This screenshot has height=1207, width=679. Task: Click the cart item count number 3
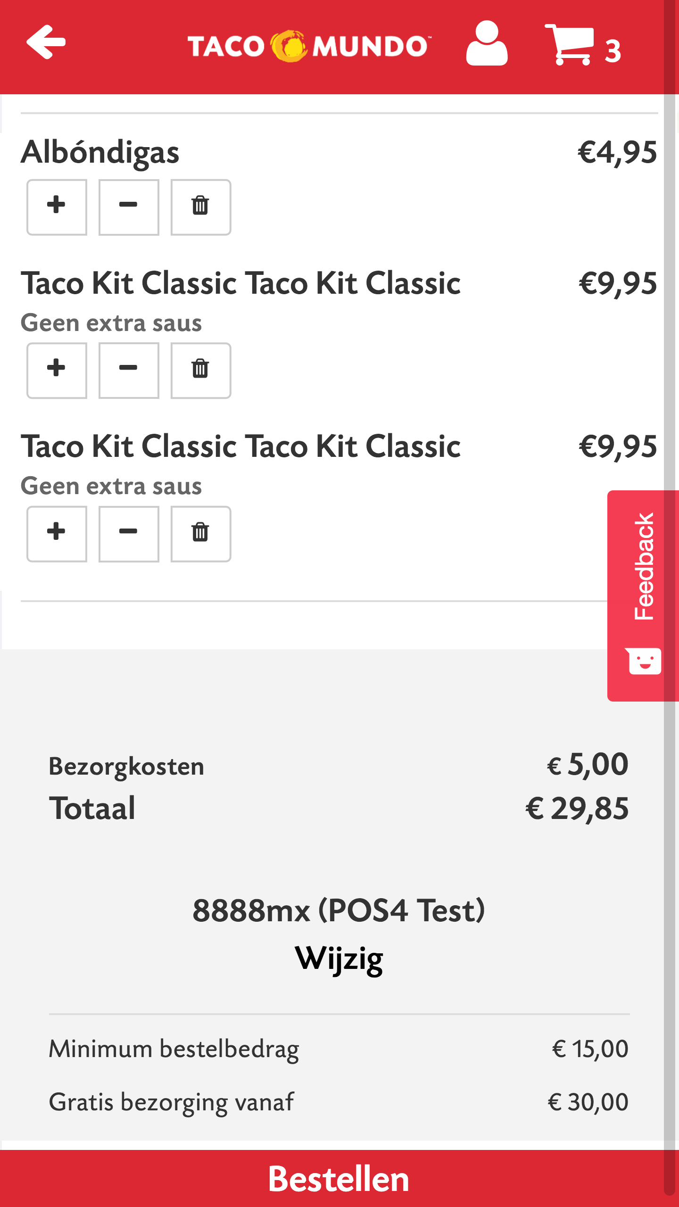click(x=613, y=51)
